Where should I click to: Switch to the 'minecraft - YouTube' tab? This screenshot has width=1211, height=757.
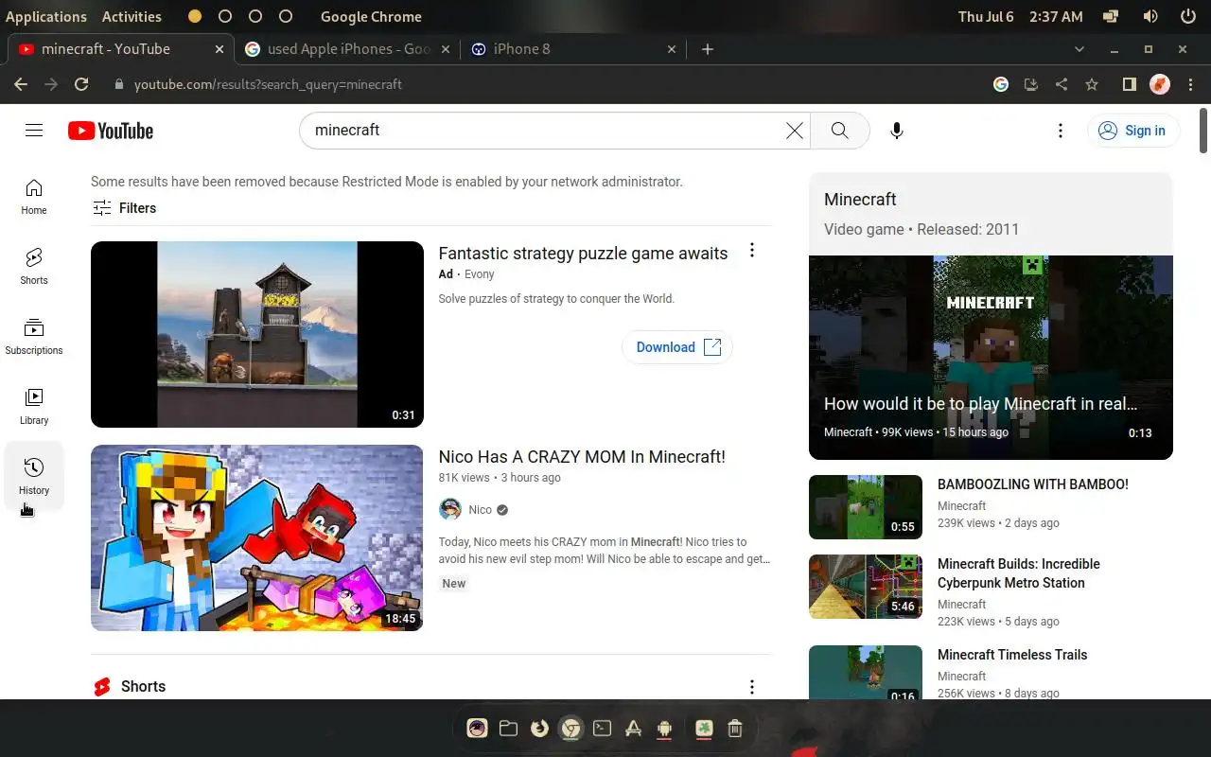click(x=121, y=49)
